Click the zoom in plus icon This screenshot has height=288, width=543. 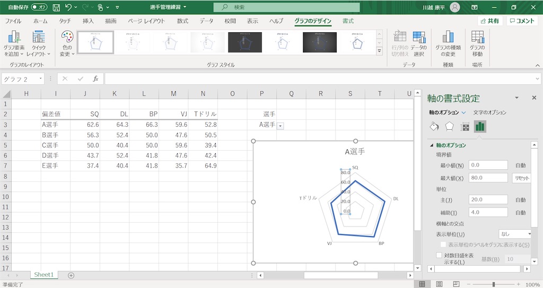coord(519,284)
